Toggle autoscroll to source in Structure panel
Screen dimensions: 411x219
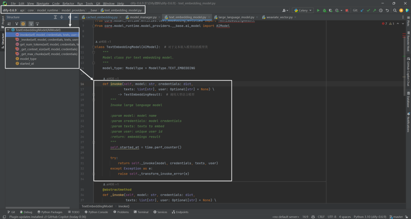(31, 24)
